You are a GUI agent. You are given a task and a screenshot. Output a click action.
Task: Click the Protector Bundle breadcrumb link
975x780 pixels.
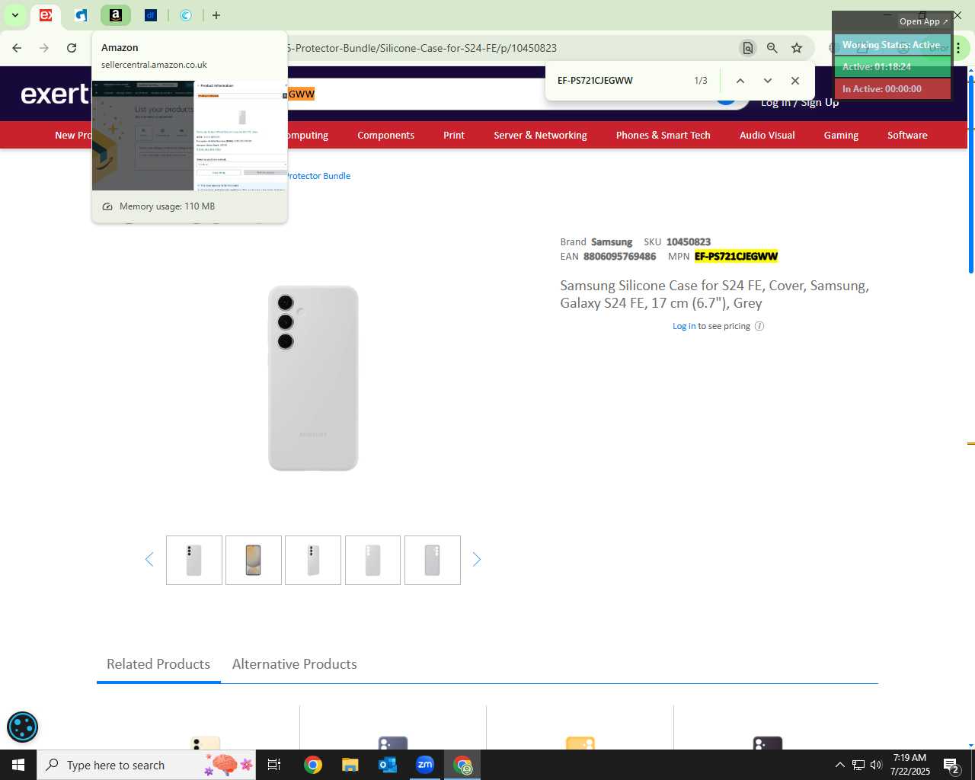tap(319, 176)
